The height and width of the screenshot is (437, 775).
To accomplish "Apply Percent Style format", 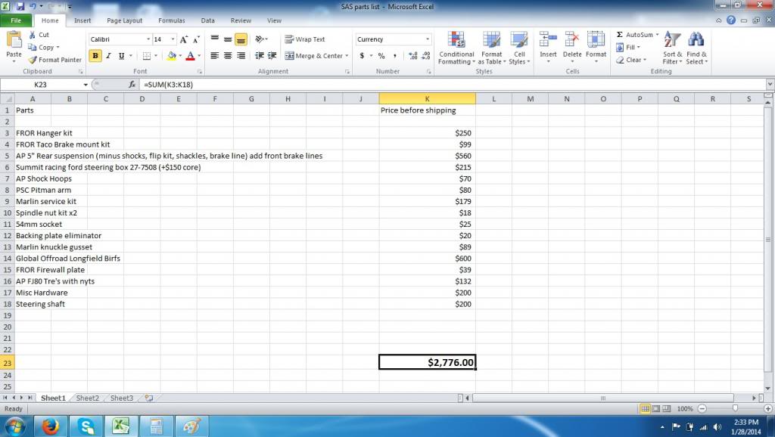I will tap(381, 56).
